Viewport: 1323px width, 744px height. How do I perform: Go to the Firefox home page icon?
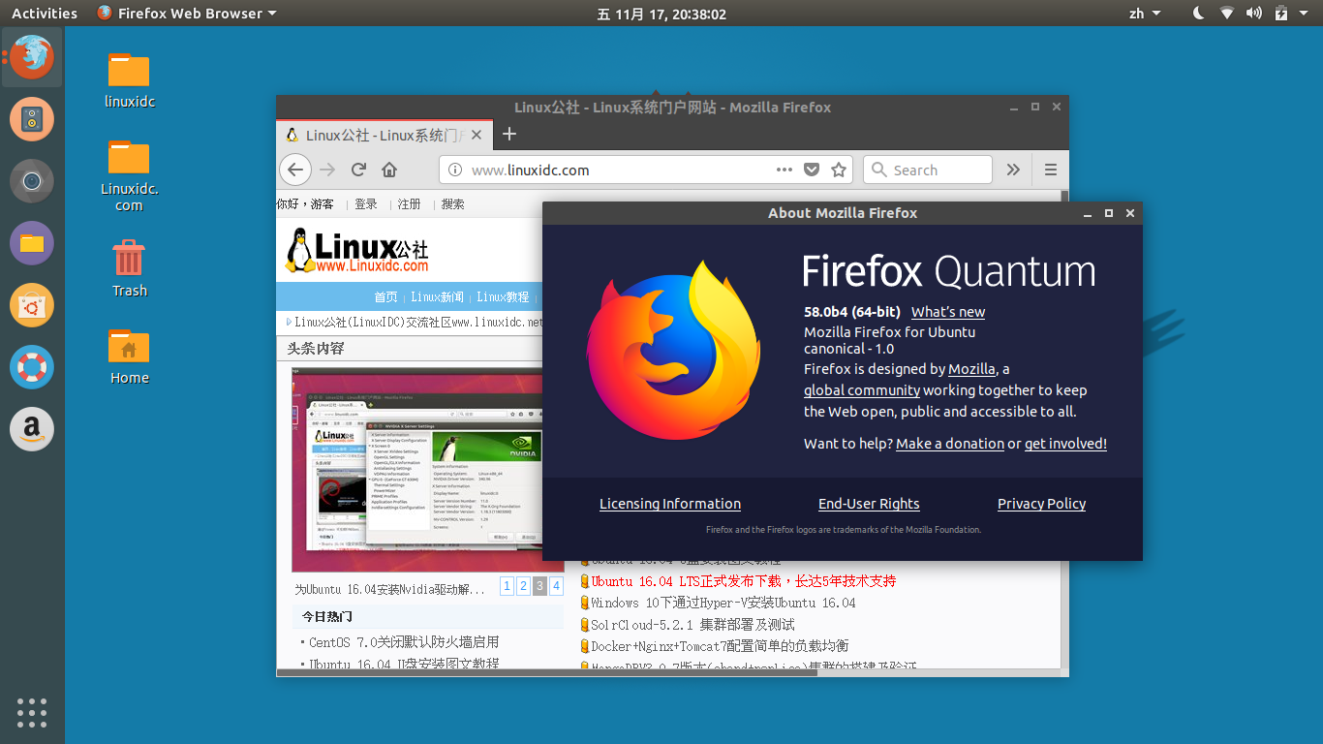point(389,170)
